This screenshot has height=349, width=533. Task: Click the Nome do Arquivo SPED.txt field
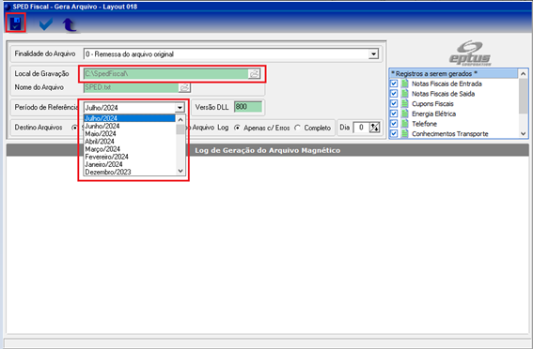point(132,87)
